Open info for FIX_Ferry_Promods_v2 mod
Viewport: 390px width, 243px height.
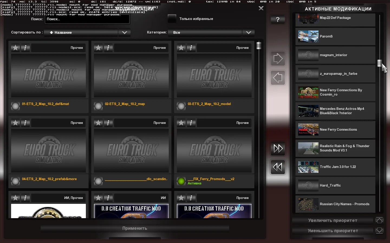click(191, 123)
